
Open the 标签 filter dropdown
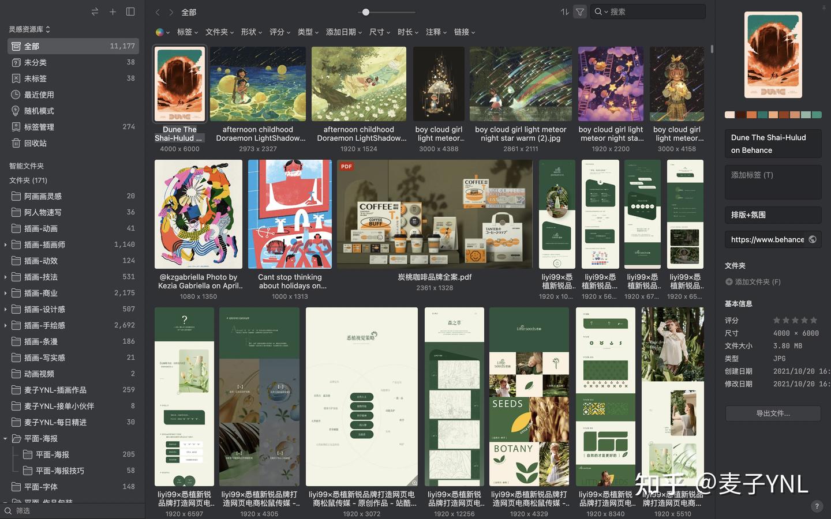[188, 32]
